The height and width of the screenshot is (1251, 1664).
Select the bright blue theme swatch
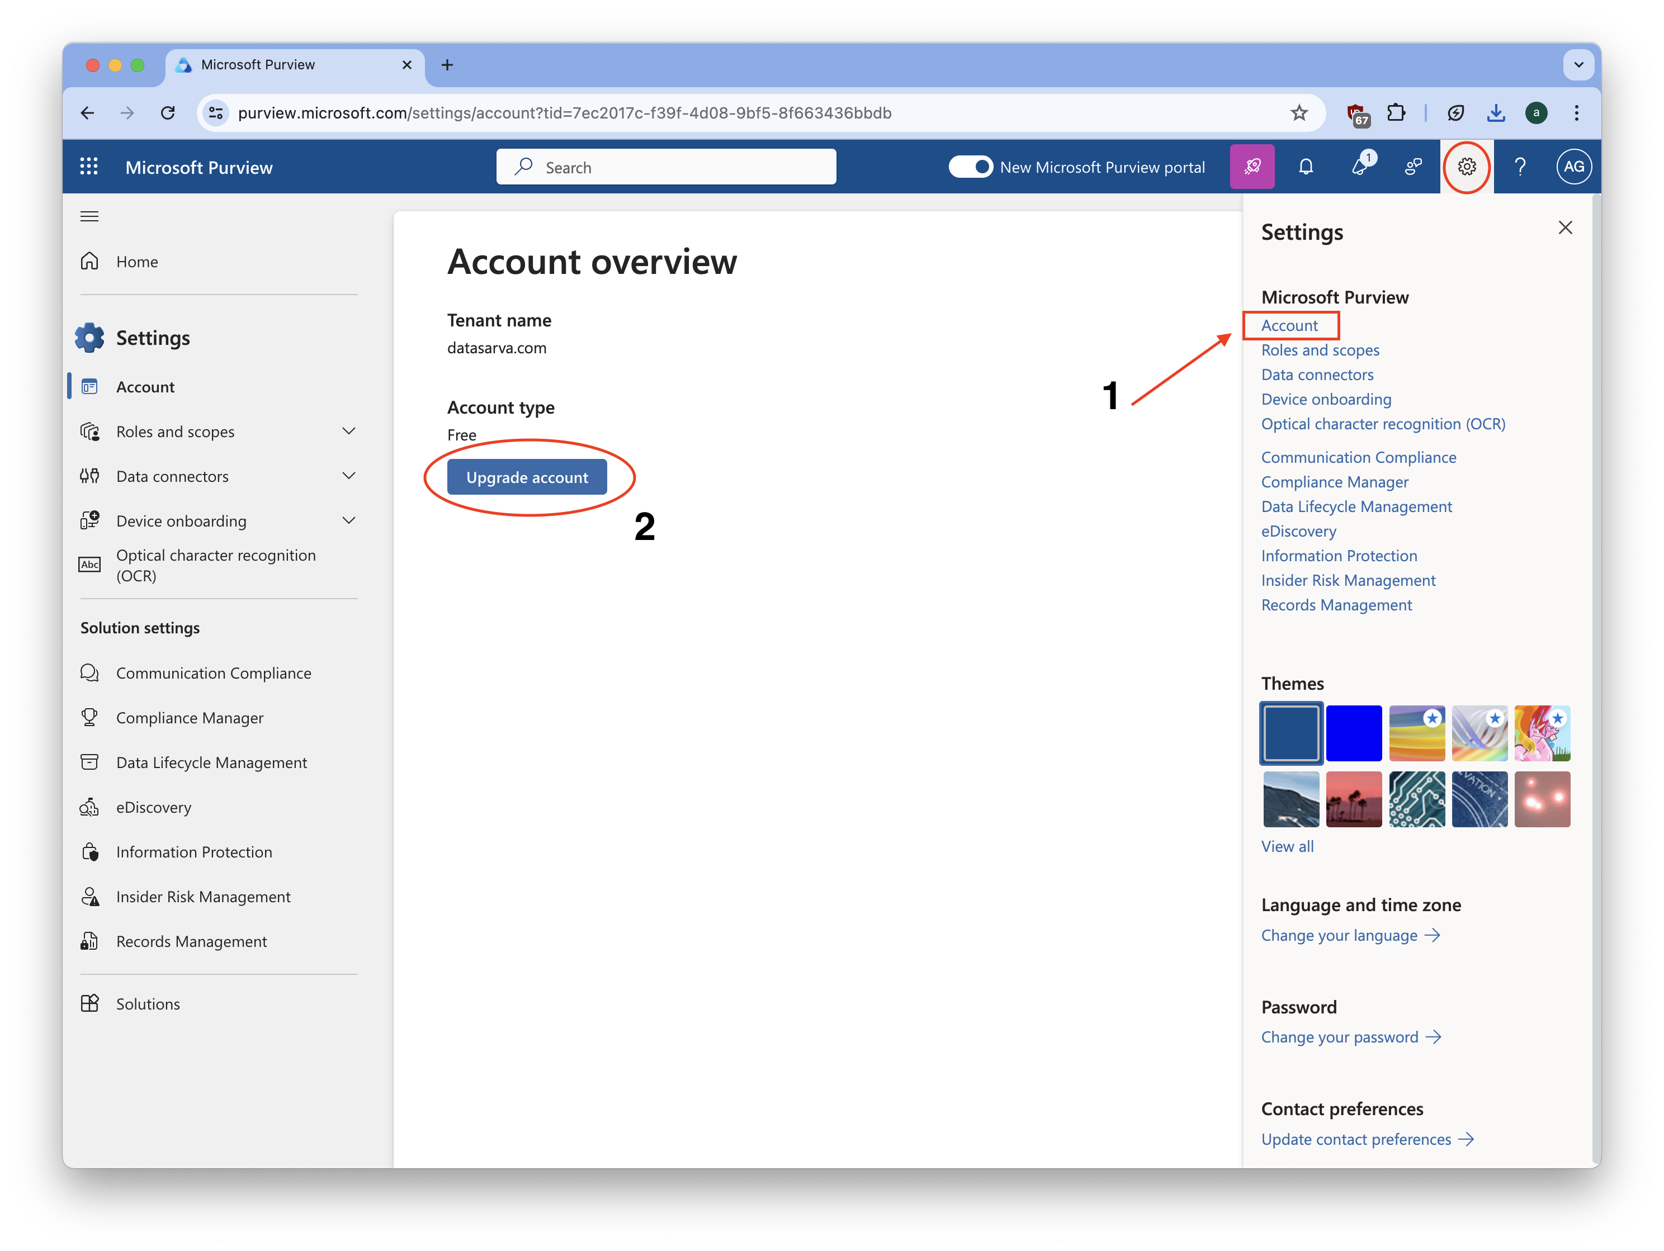[x=1353, y=733]
